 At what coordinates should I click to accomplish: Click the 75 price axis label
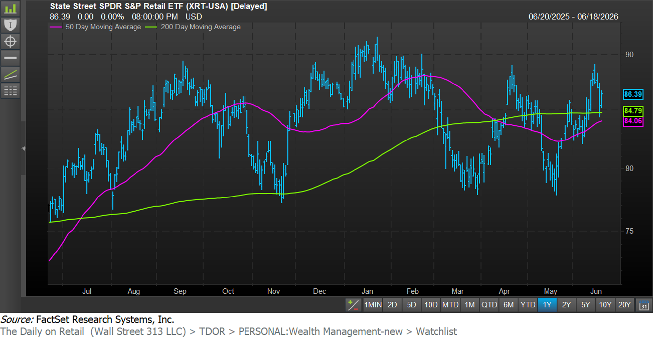(x=629, y=231)
